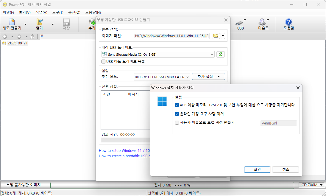Click the browse folder icon for image file
The image size is (326, 196).
point(216,36)
